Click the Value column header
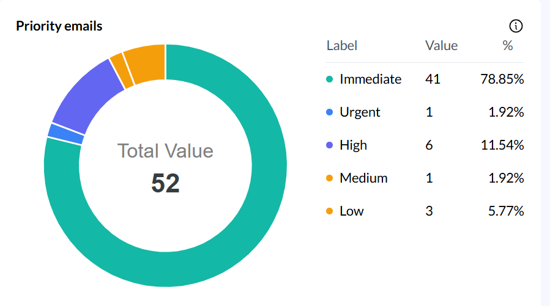550x306 pixels. pyautogui.click(x=441, y=46)
